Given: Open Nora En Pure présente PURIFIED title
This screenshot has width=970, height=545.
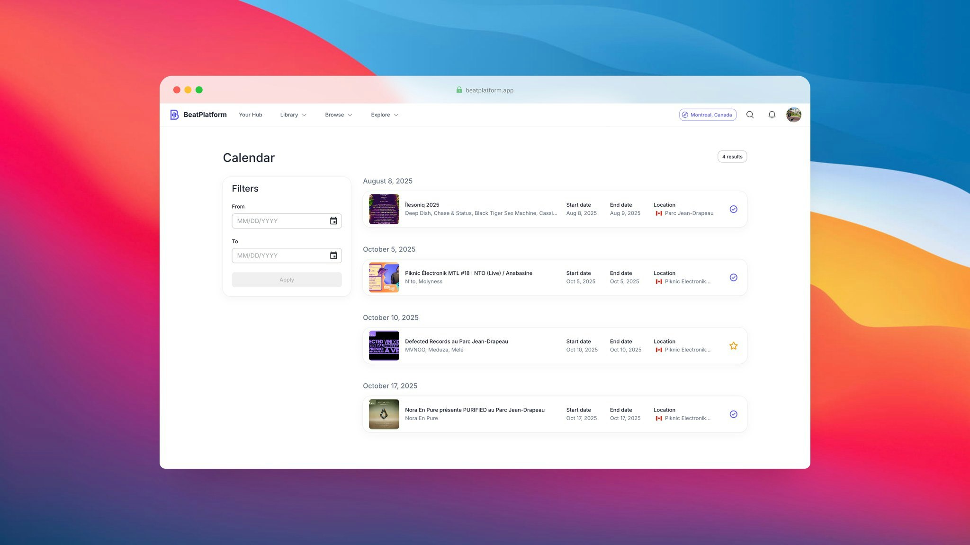Looking at the screenshot, I should click(x=475, y=410).
